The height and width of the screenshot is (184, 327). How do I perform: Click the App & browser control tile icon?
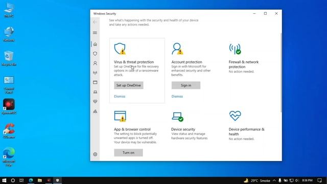pyautogui.click(x=120, y=116)
